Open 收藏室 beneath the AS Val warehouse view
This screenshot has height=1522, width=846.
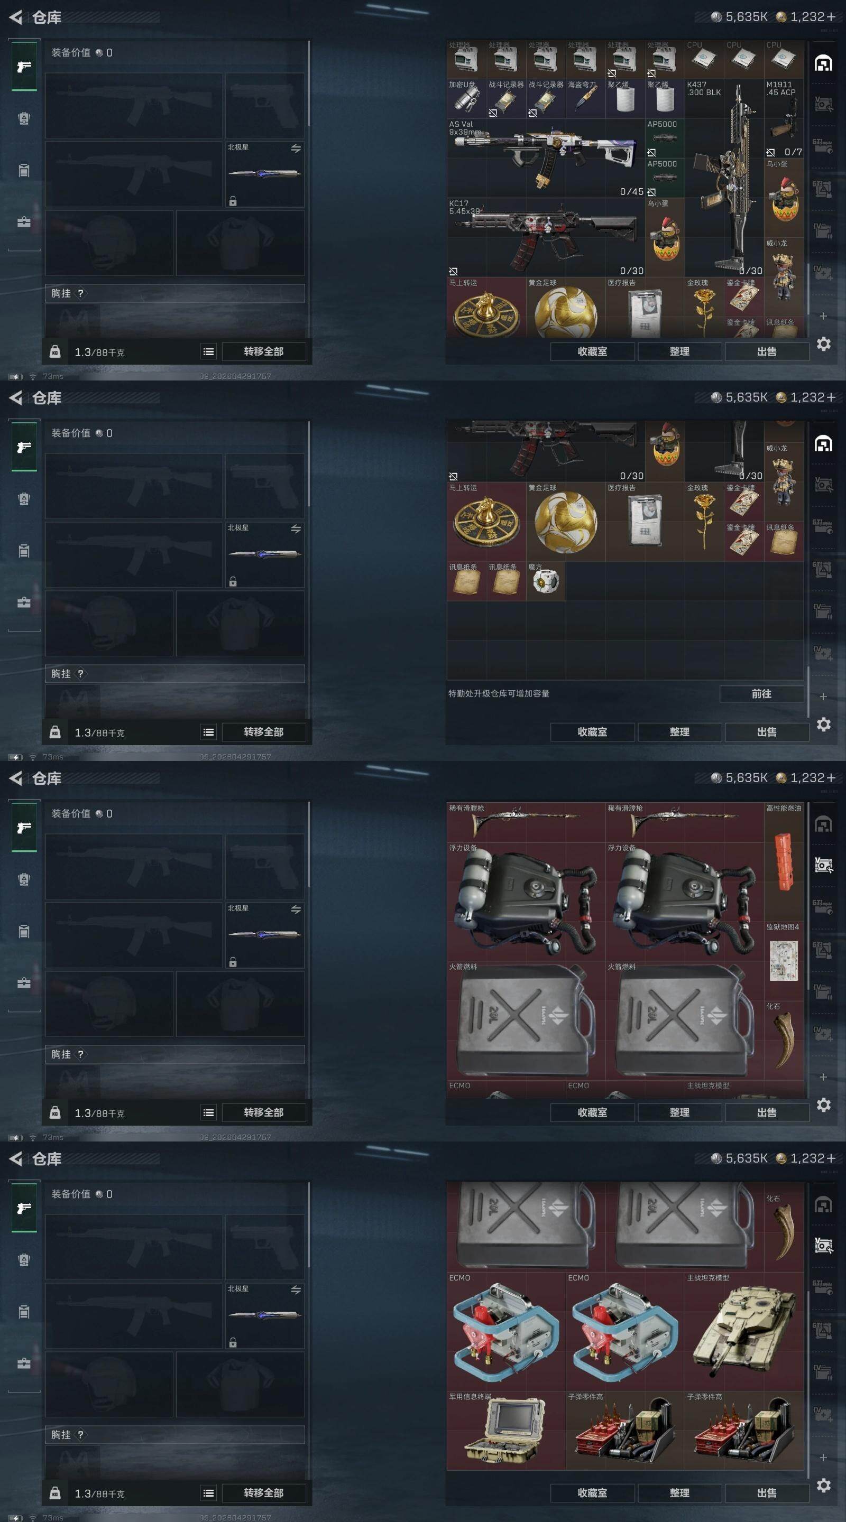click(x=592, y=351)
